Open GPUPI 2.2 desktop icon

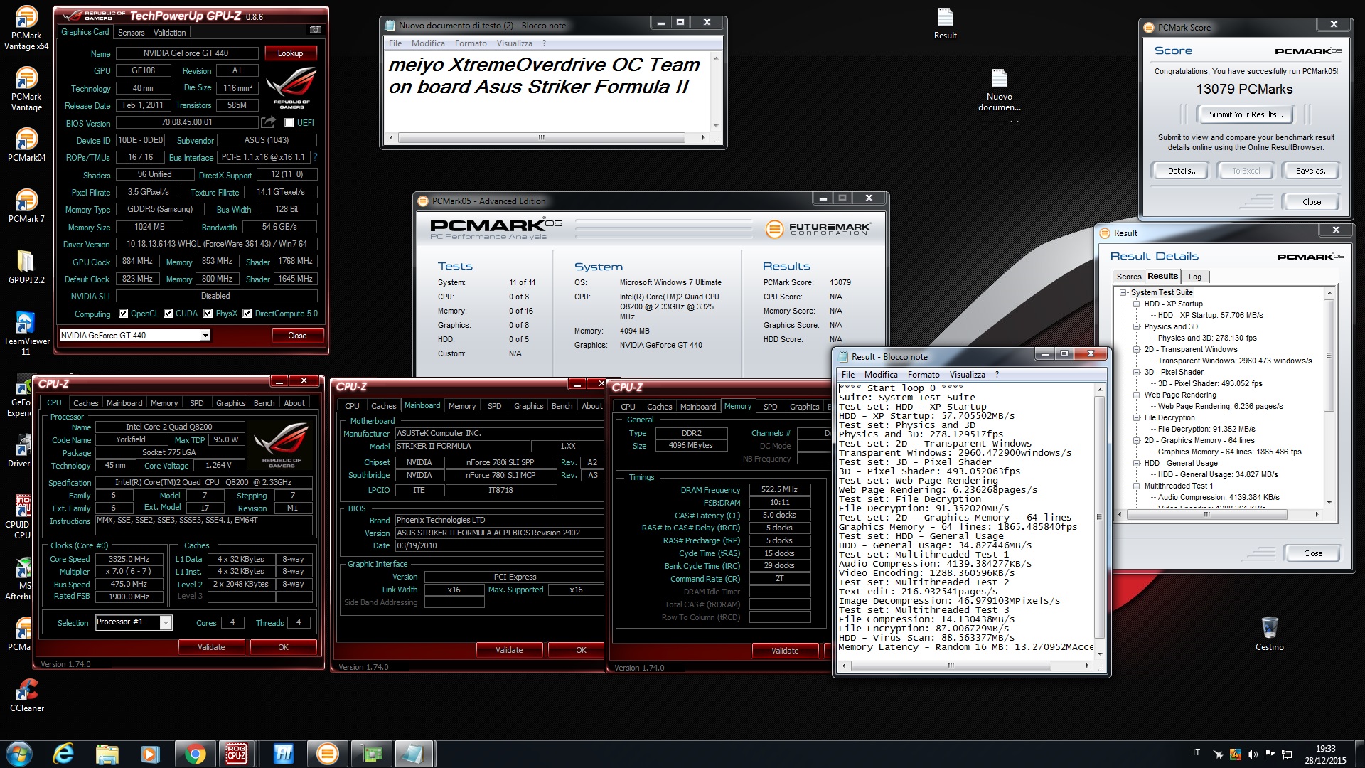pyautogui.click(x=26, y=267)
